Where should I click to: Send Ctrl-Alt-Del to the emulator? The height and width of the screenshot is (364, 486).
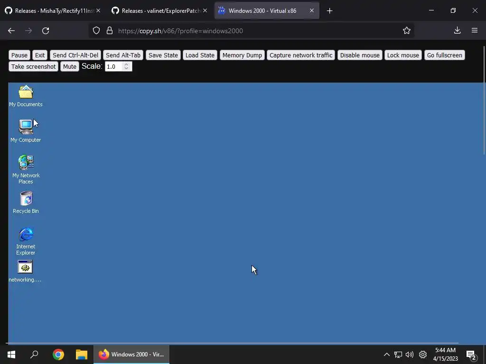click(x=75, y=55)
